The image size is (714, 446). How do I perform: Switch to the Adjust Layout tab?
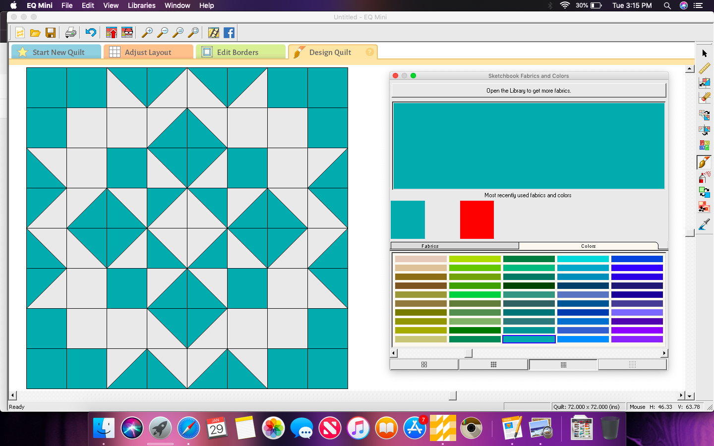click(148, 52)
